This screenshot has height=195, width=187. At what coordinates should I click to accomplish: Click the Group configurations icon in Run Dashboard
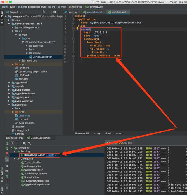(x=24, y=143)
